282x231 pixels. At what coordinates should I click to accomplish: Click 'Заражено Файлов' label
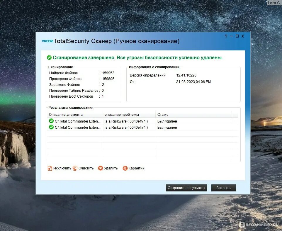pos(64,84)
